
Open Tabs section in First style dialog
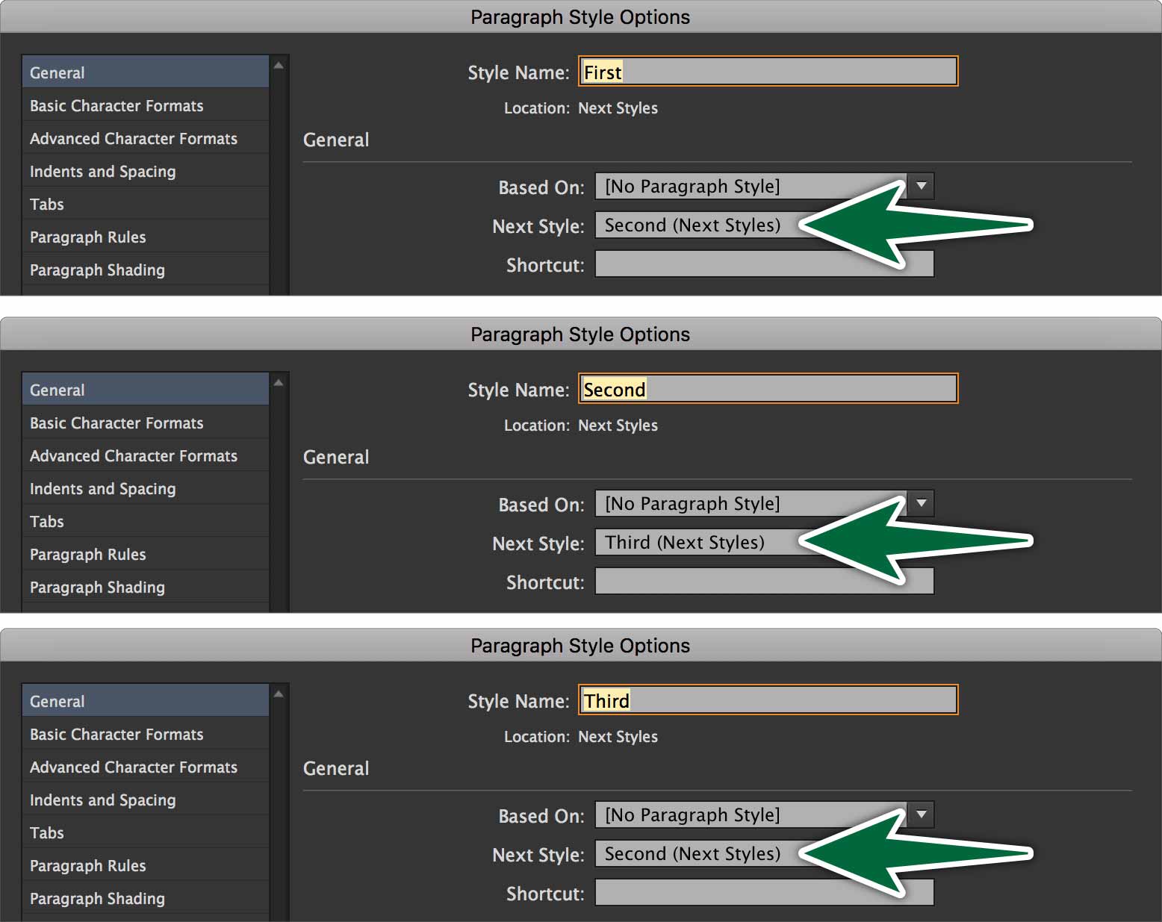coord(146,205)
